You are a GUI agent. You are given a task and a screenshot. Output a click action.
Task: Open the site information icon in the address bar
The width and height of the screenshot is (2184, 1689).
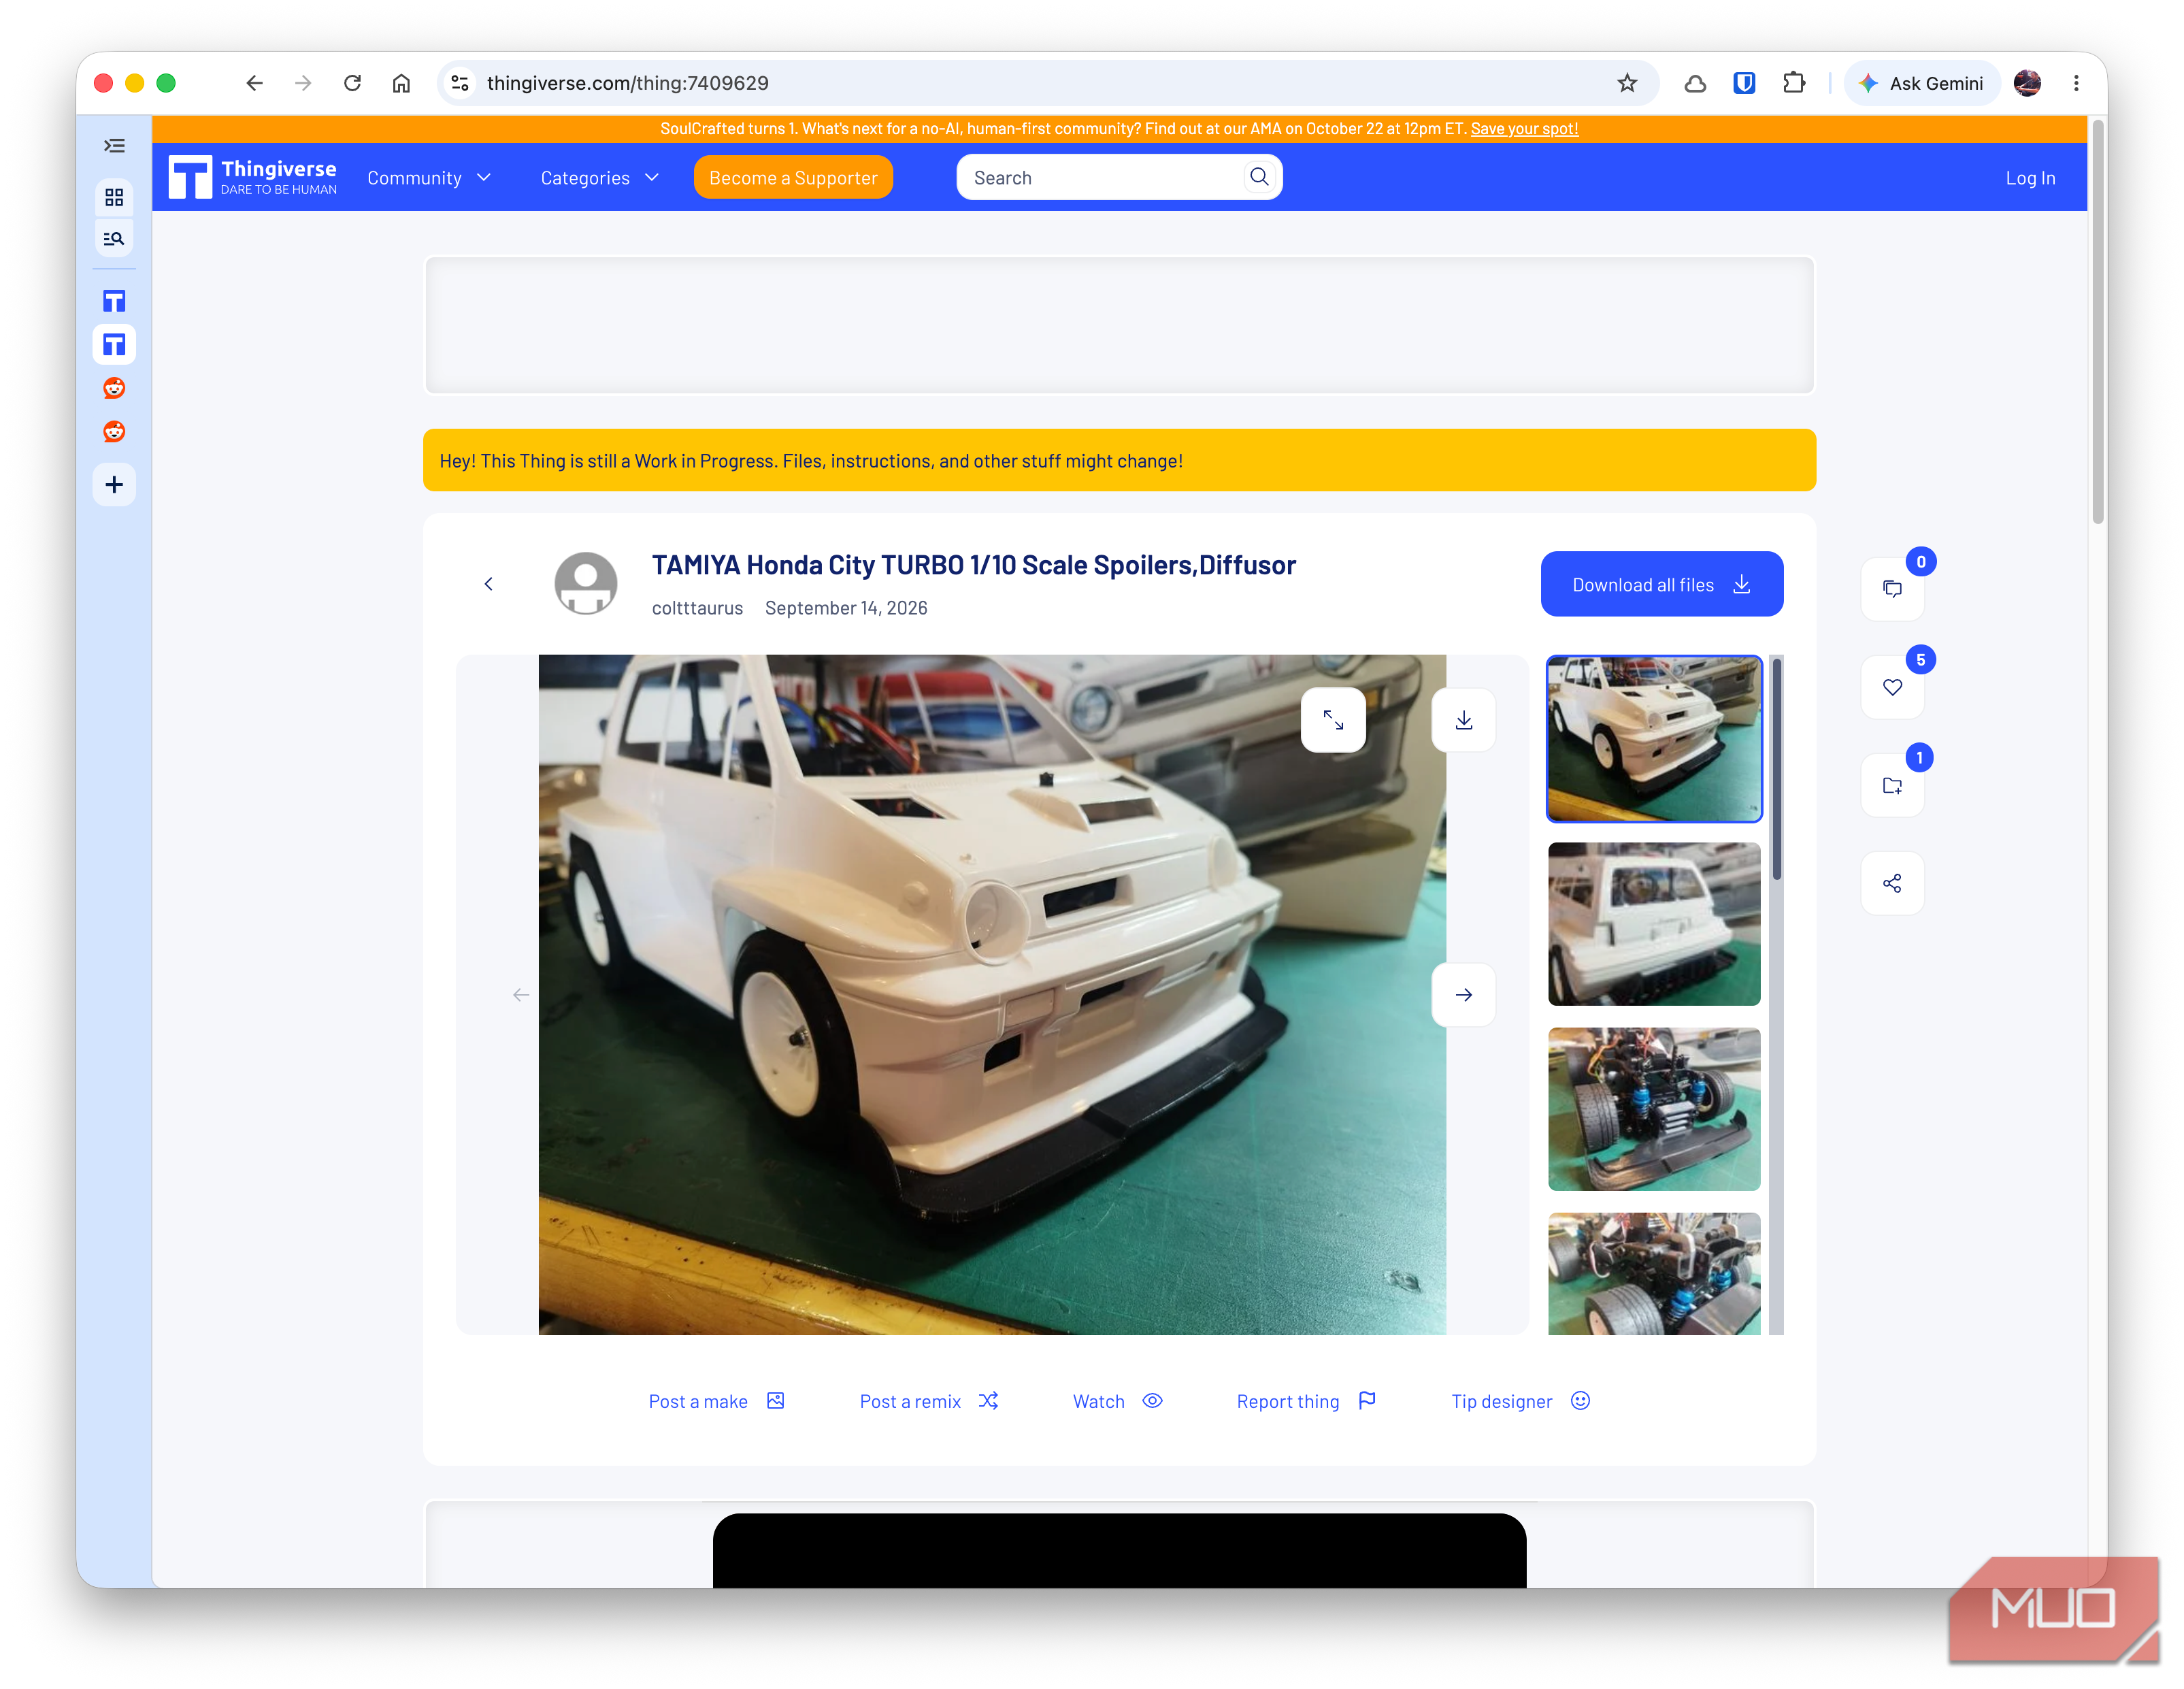point(460,83)
